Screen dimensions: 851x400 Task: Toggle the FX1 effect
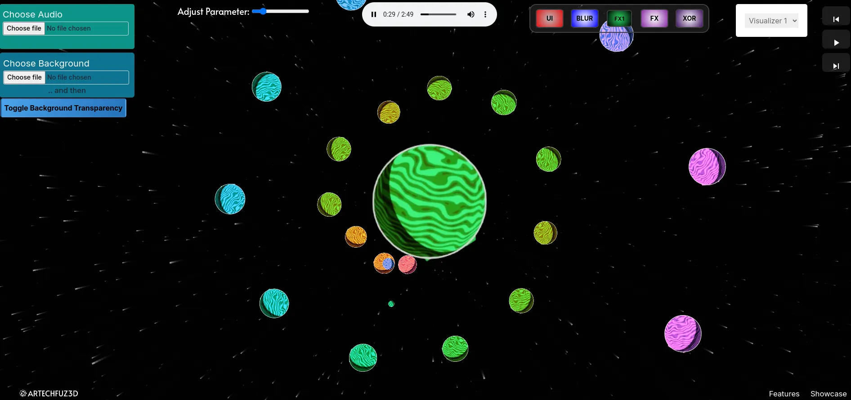click(619, 18)
